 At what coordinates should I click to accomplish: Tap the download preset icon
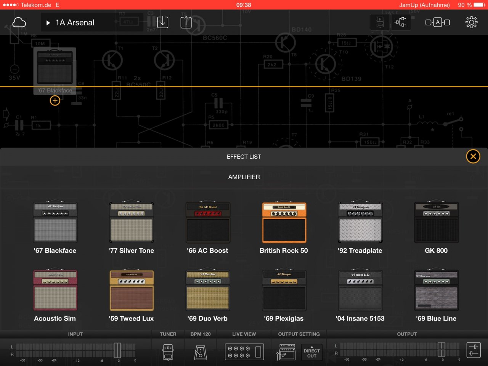163,22
